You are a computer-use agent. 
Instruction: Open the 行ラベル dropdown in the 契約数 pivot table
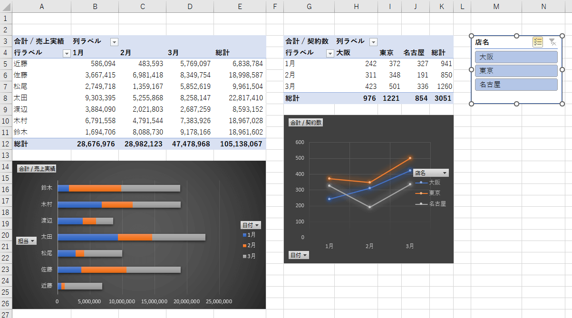pyautogui.click(x=330, y=53)
